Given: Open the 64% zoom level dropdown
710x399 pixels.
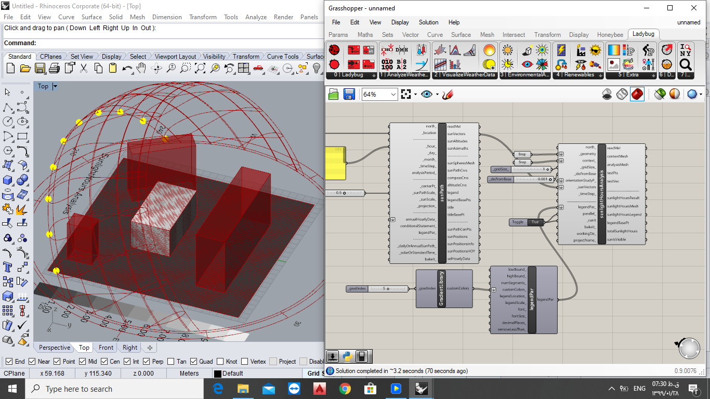Looking at the screenshot, I should pyautogui.click(x=393, y=94).
